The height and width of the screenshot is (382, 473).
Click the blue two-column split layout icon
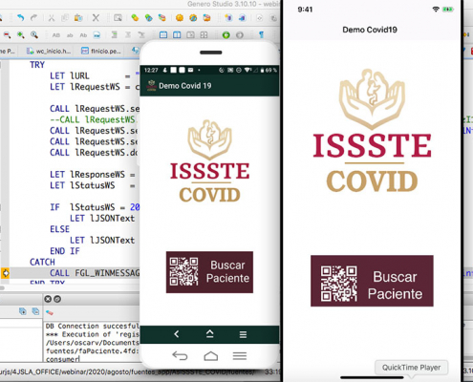coord(177,34)
